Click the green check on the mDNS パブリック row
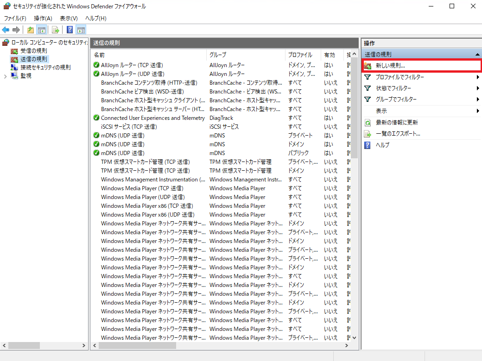 96,153
